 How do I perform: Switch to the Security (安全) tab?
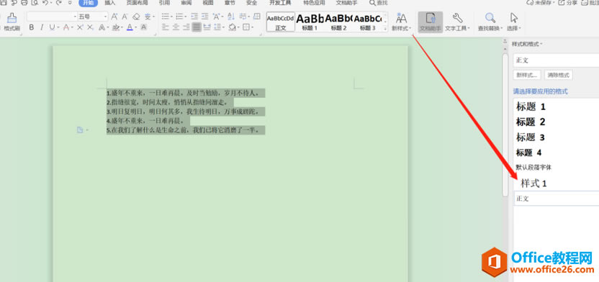click(251, 3)
